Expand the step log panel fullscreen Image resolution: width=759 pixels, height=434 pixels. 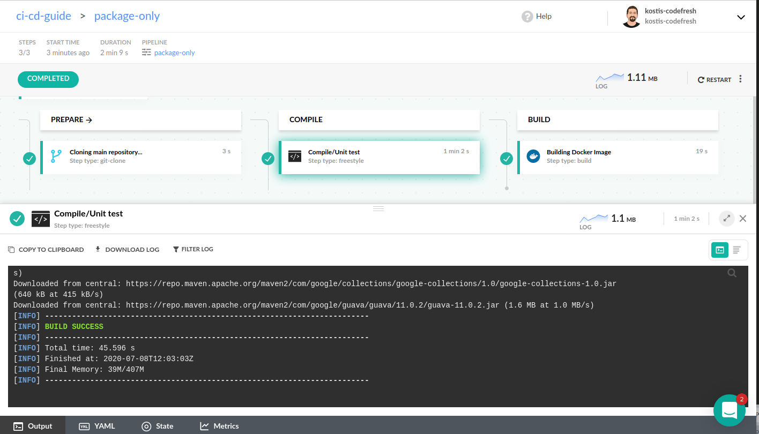tap(726, 219)
